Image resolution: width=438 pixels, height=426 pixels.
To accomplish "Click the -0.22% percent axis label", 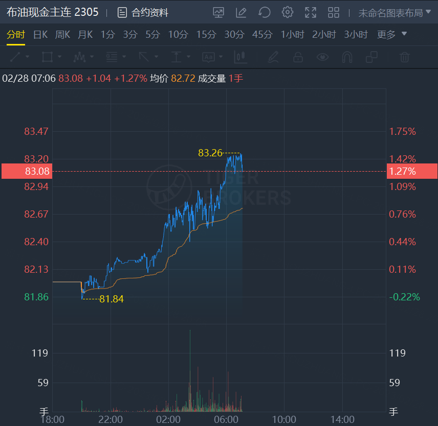I will coord(404,297).
